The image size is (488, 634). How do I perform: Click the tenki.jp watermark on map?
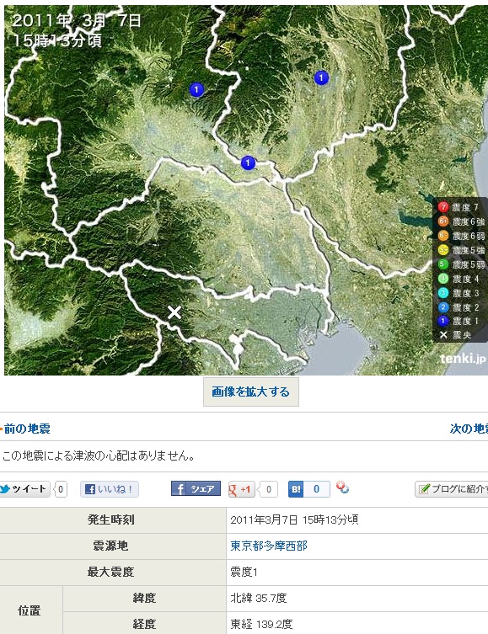click(x=463, y=358)
